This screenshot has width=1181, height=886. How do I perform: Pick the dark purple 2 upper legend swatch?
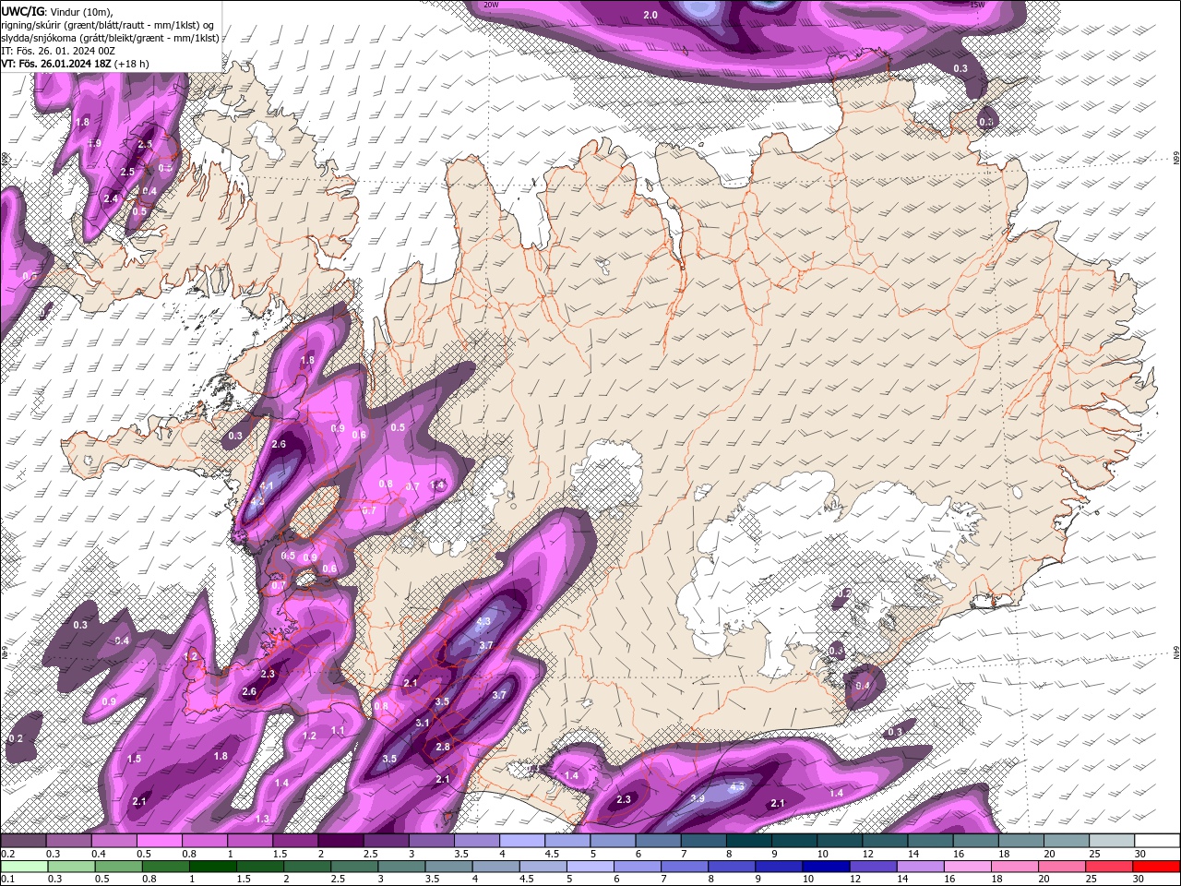click(340, 841)
